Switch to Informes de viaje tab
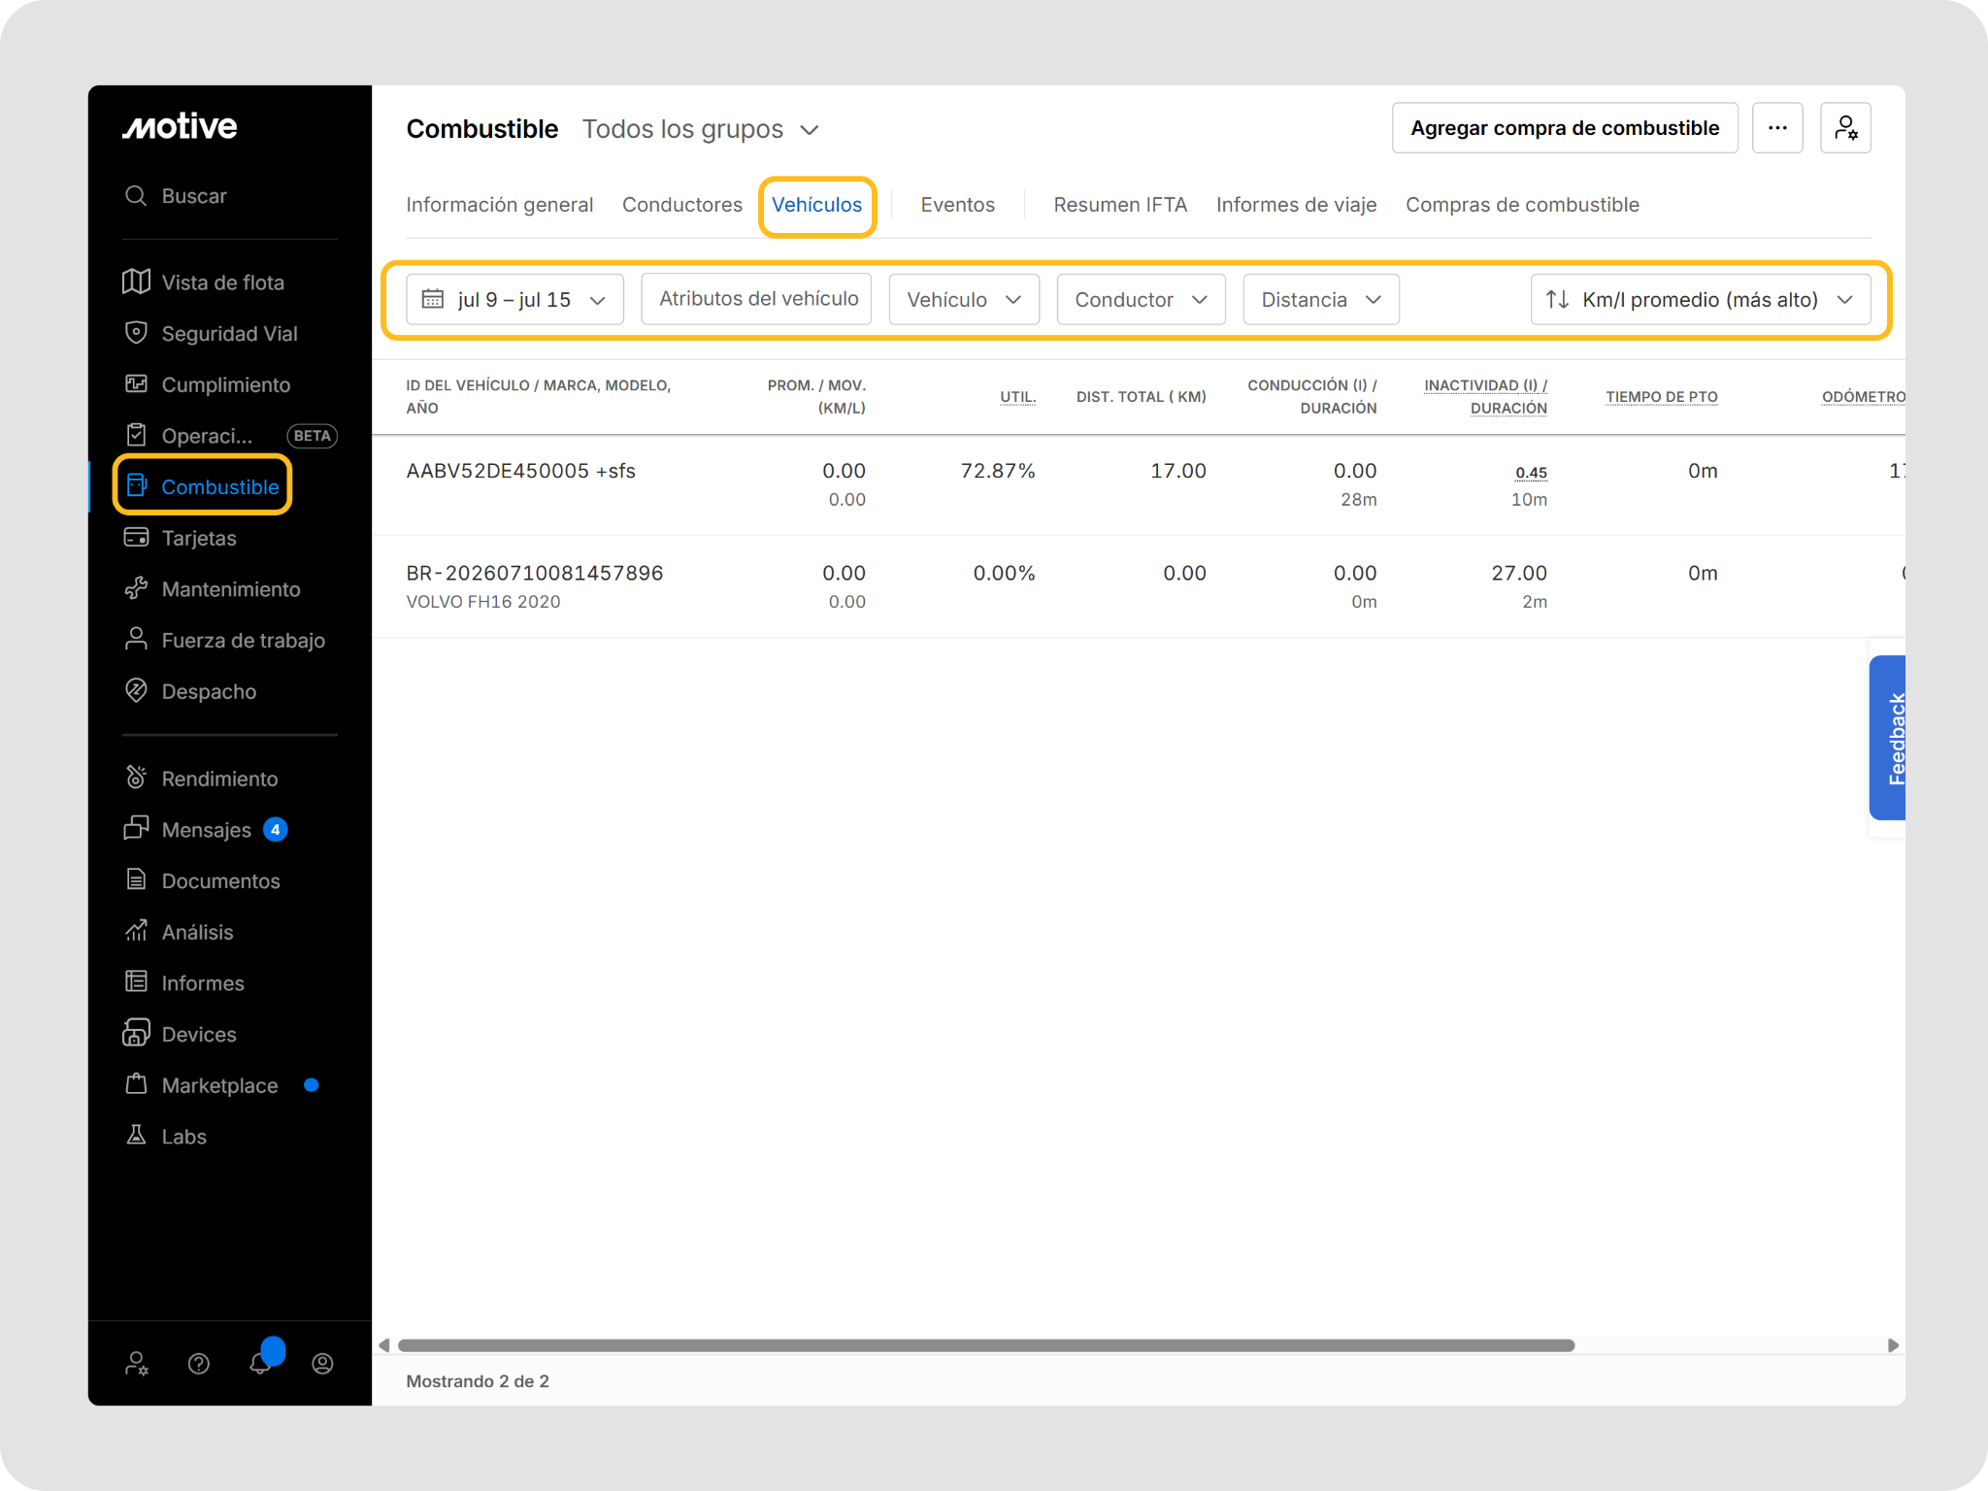Viewport: 1988px width, 1491px height. tap(1296, 205)
